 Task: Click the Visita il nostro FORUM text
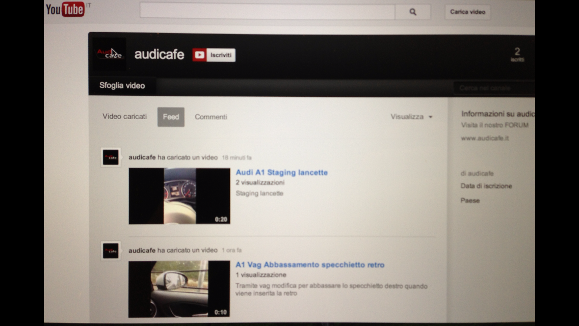click(494, 125)
